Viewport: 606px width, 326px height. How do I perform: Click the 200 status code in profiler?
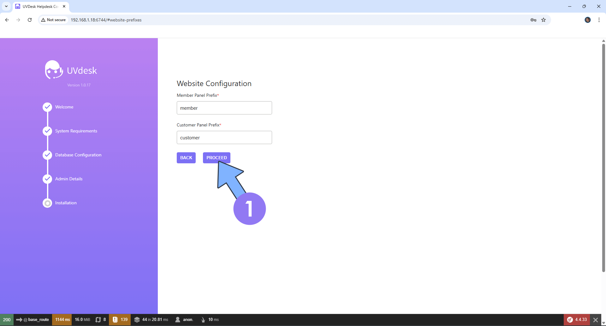(7, 320)
